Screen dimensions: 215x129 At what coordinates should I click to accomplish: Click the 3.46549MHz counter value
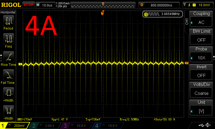(x=170, y=14)
